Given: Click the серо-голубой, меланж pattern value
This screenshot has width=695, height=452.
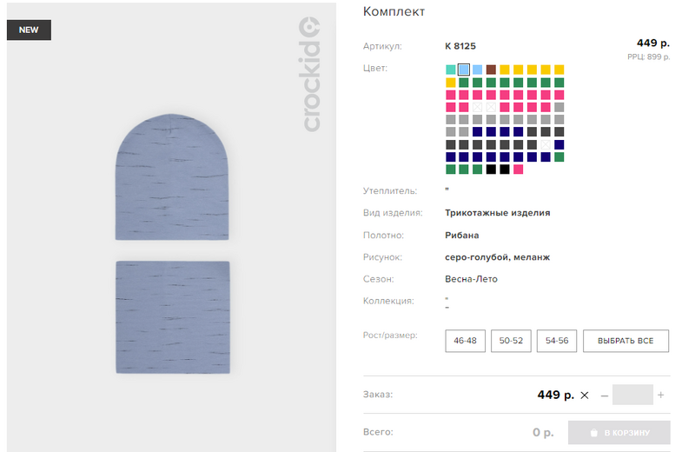Looking at the screenshot, I should coord(497,257).
